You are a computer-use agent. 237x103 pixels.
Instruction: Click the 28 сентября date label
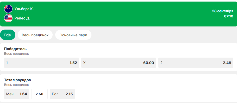(223, 11)
